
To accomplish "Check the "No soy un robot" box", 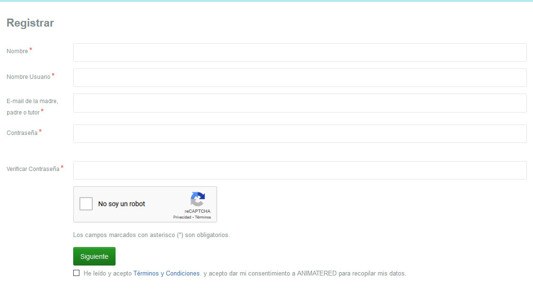I will pyautogui.click(x=86, y=204).
